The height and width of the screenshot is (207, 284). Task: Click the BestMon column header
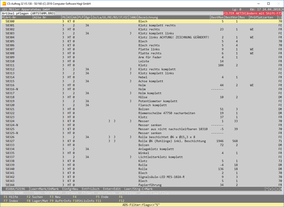coord(217,17)
